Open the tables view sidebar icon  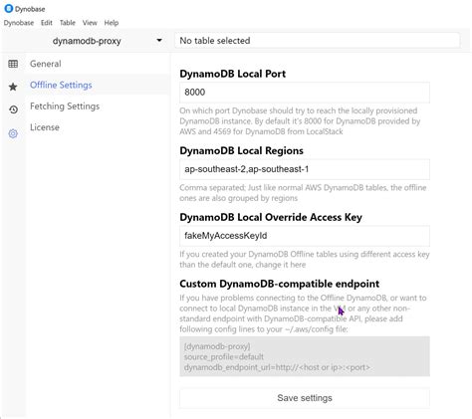[x=13, y=64]
